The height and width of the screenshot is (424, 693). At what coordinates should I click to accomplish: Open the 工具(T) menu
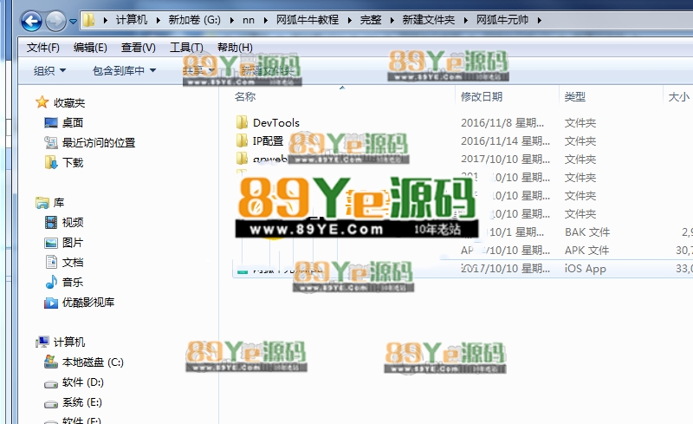pos(186,48)
